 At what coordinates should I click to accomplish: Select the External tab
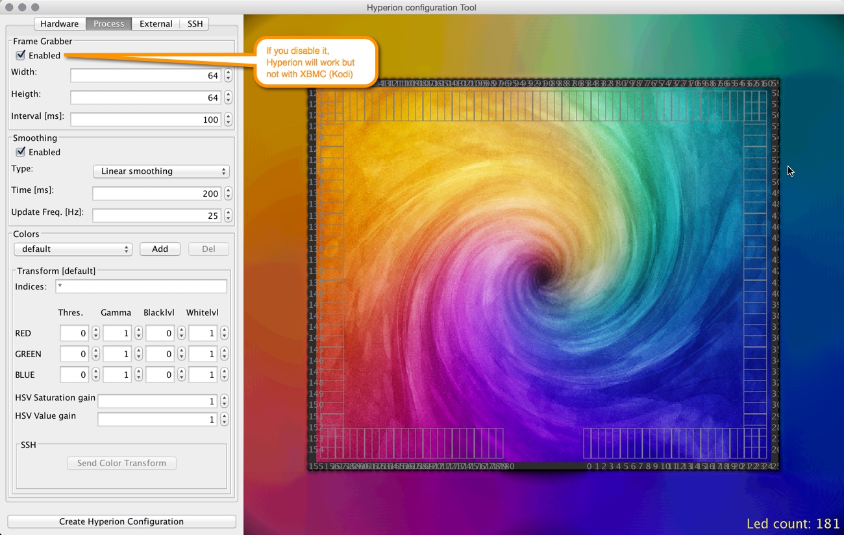(x=156, y=24)
